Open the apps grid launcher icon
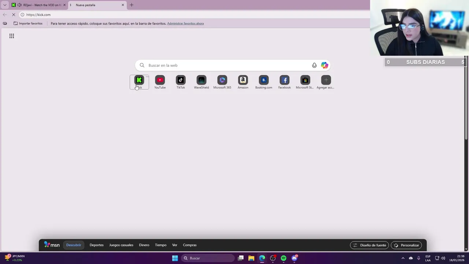 pos(12,36)
